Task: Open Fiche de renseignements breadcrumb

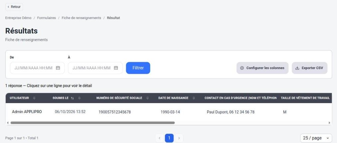Action: [81, 18]
